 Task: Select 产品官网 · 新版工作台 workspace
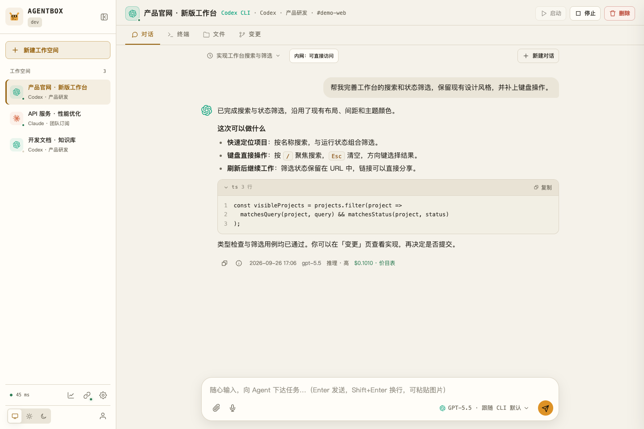pyautogui.click(x=58, y=92)
